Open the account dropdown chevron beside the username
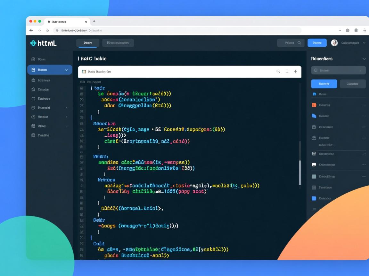 [x=364, y=43]
